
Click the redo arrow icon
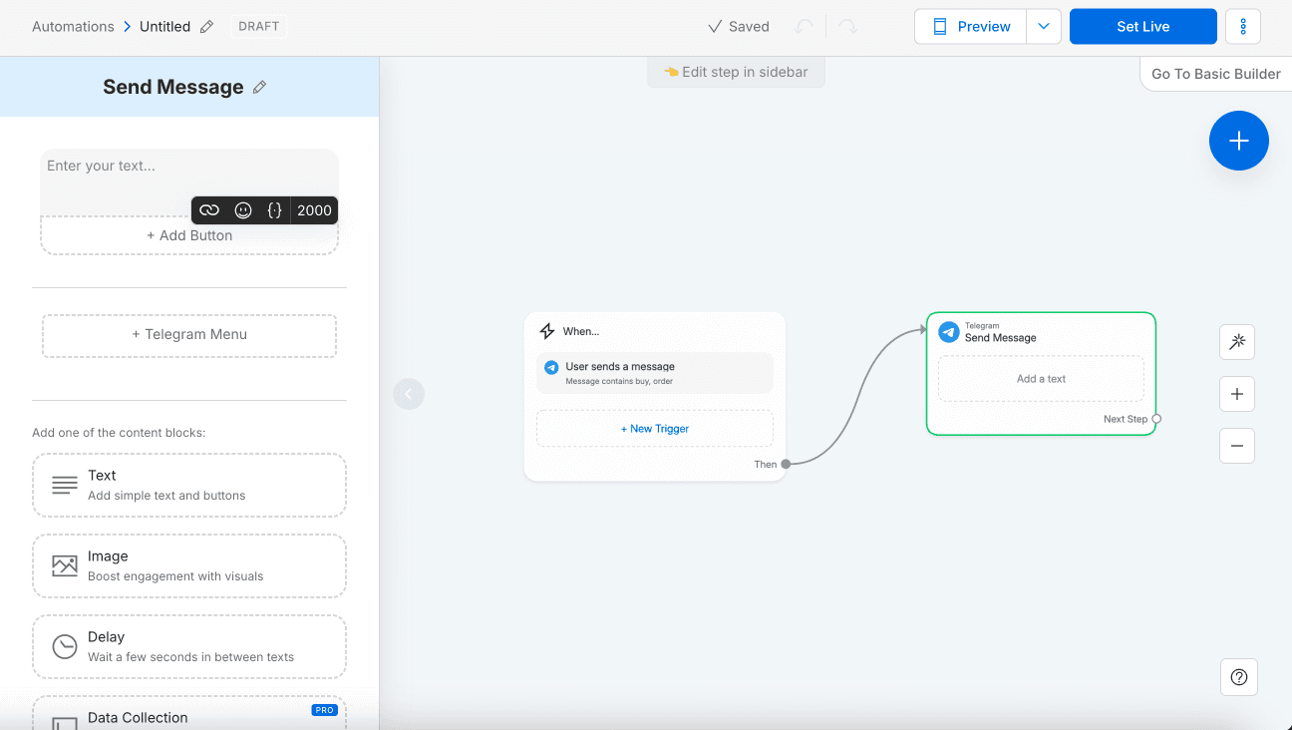pos(847,27)
